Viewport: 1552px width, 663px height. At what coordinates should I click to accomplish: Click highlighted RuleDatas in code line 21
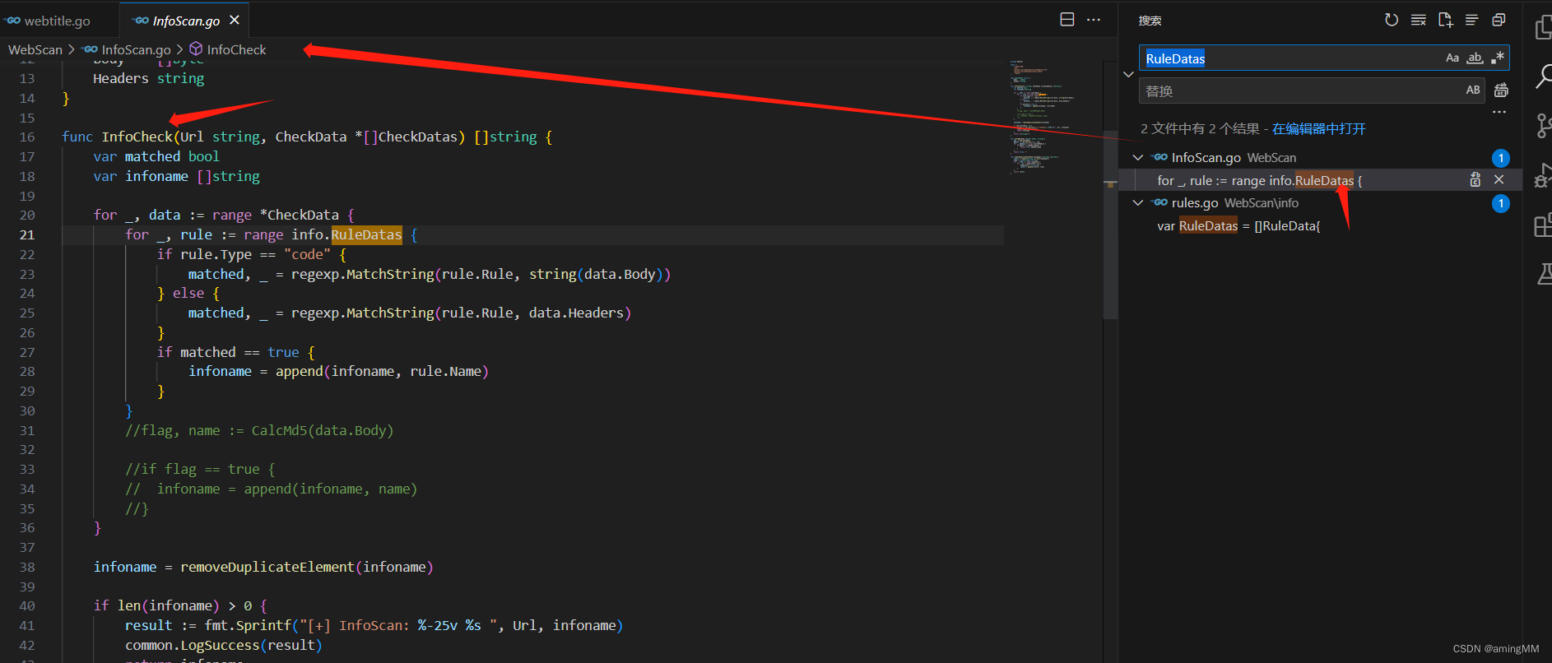click(x=367, y=234)
